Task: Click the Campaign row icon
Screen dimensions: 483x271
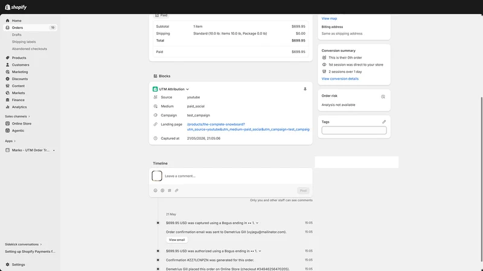Action: [x=155, y=115]
